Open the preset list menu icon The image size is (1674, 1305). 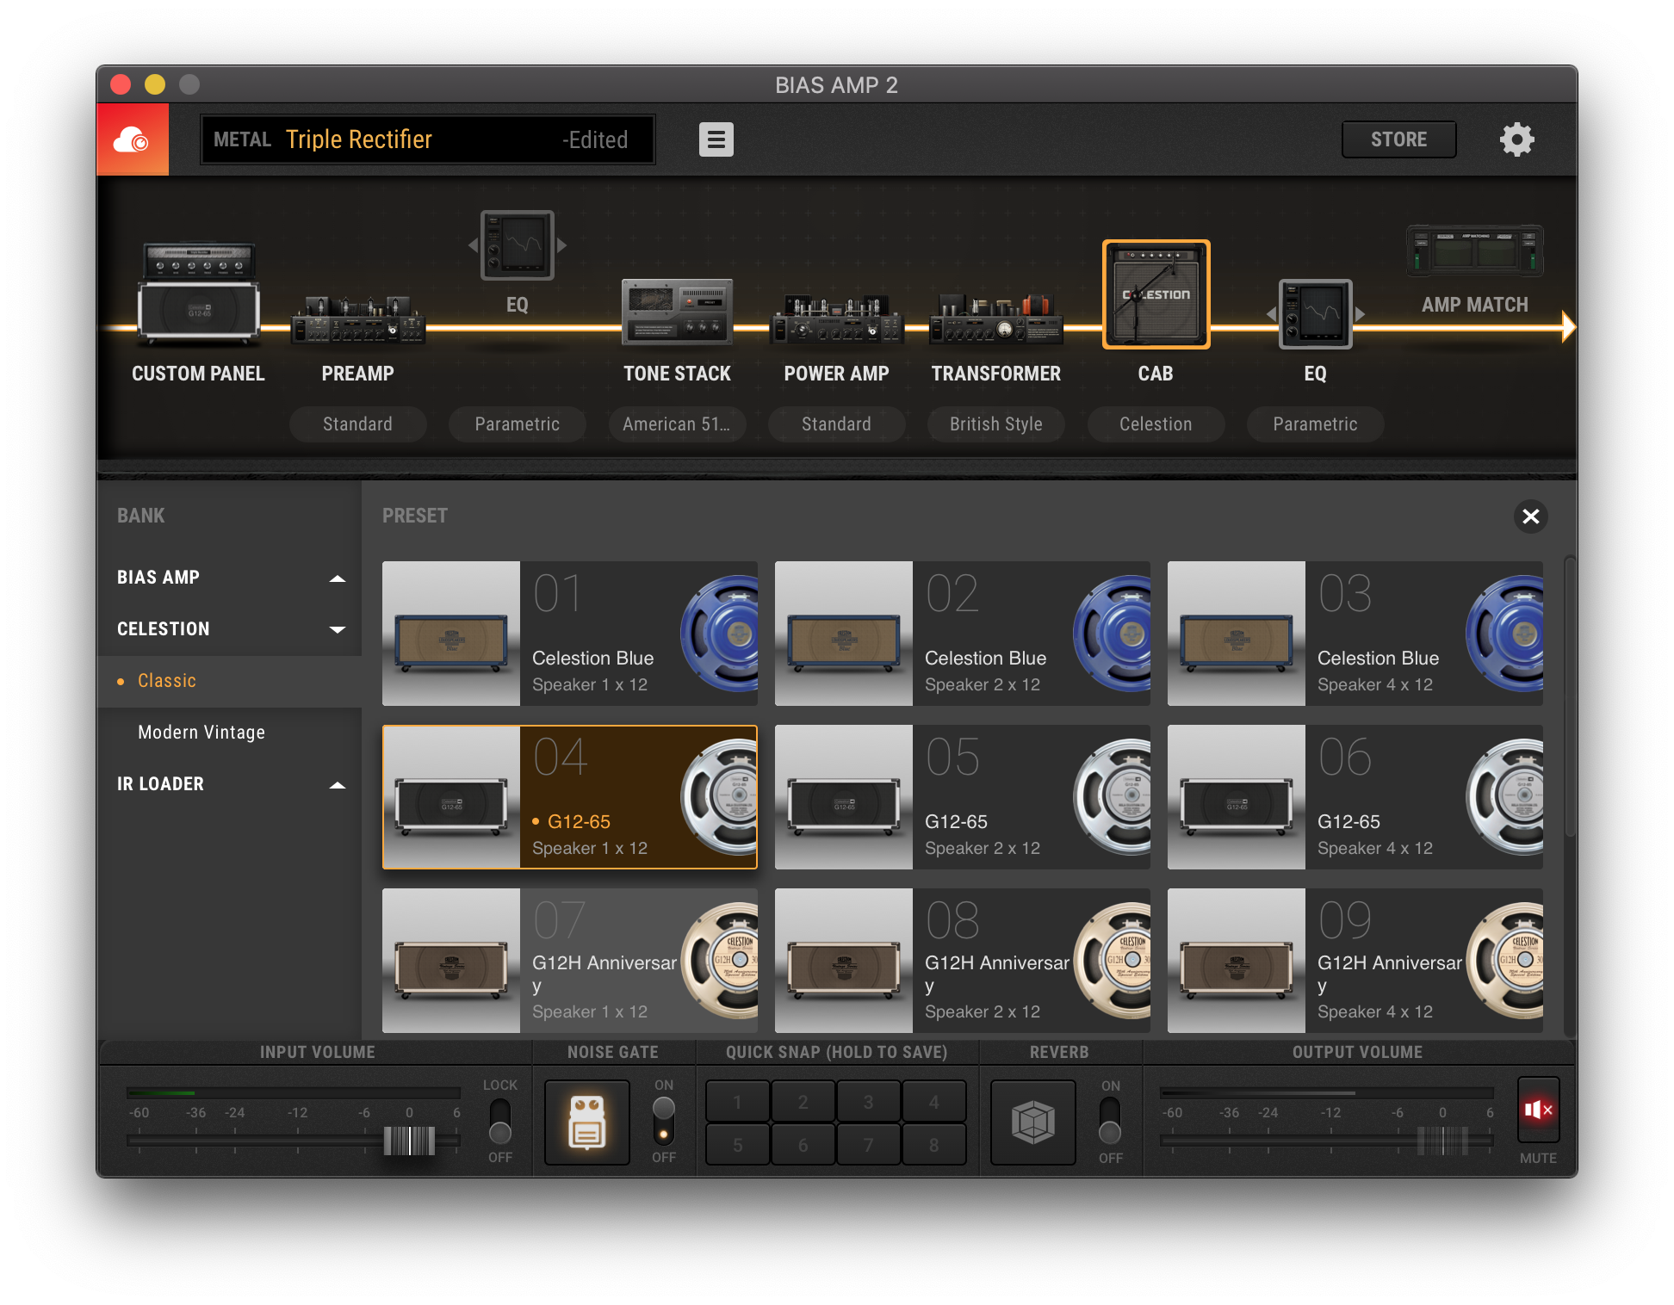(x=716, y=139)
